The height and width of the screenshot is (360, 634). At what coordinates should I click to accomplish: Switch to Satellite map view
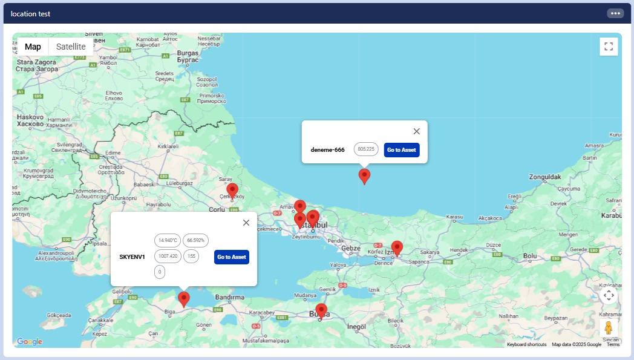[71, 47]
